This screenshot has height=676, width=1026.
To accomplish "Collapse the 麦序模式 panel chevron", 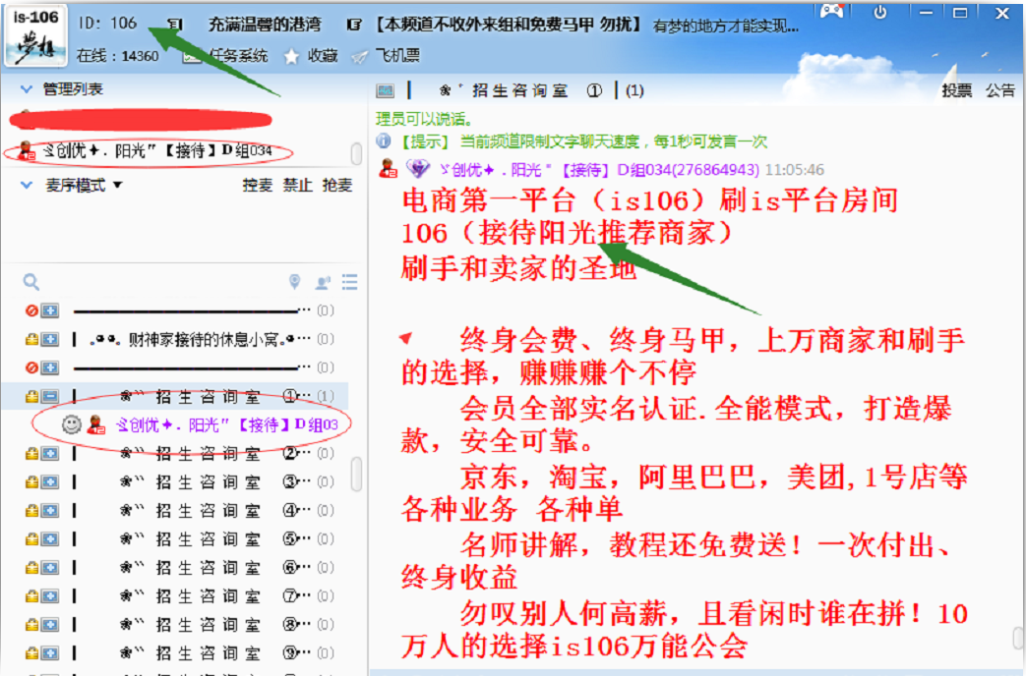I will coord(27,185).
